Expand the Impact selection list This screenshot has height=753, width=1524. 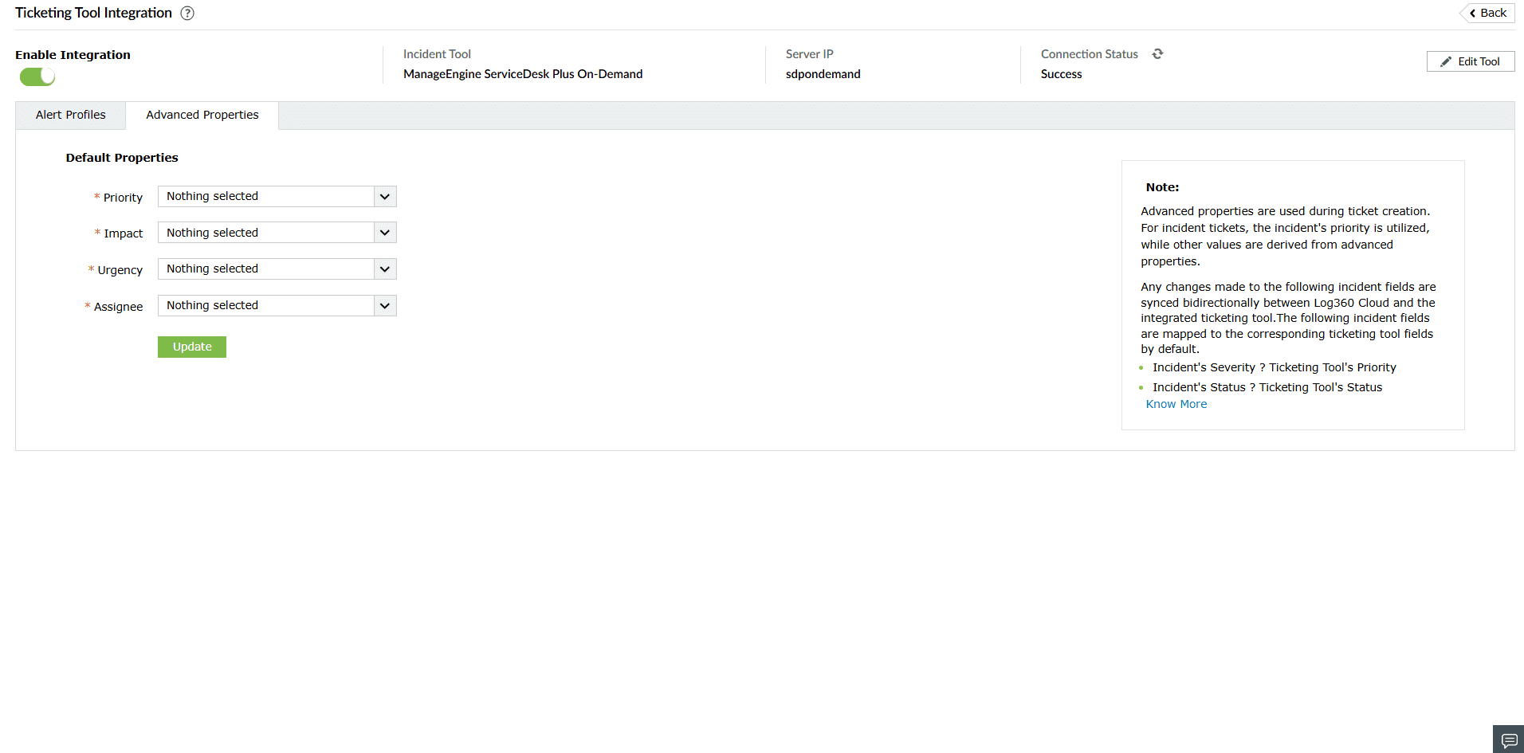[384, 232]
